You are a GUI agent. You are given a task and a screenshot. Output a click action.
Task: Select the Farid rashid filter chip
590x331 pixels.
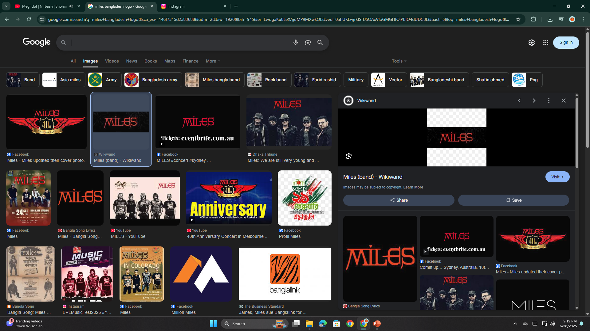317,80
